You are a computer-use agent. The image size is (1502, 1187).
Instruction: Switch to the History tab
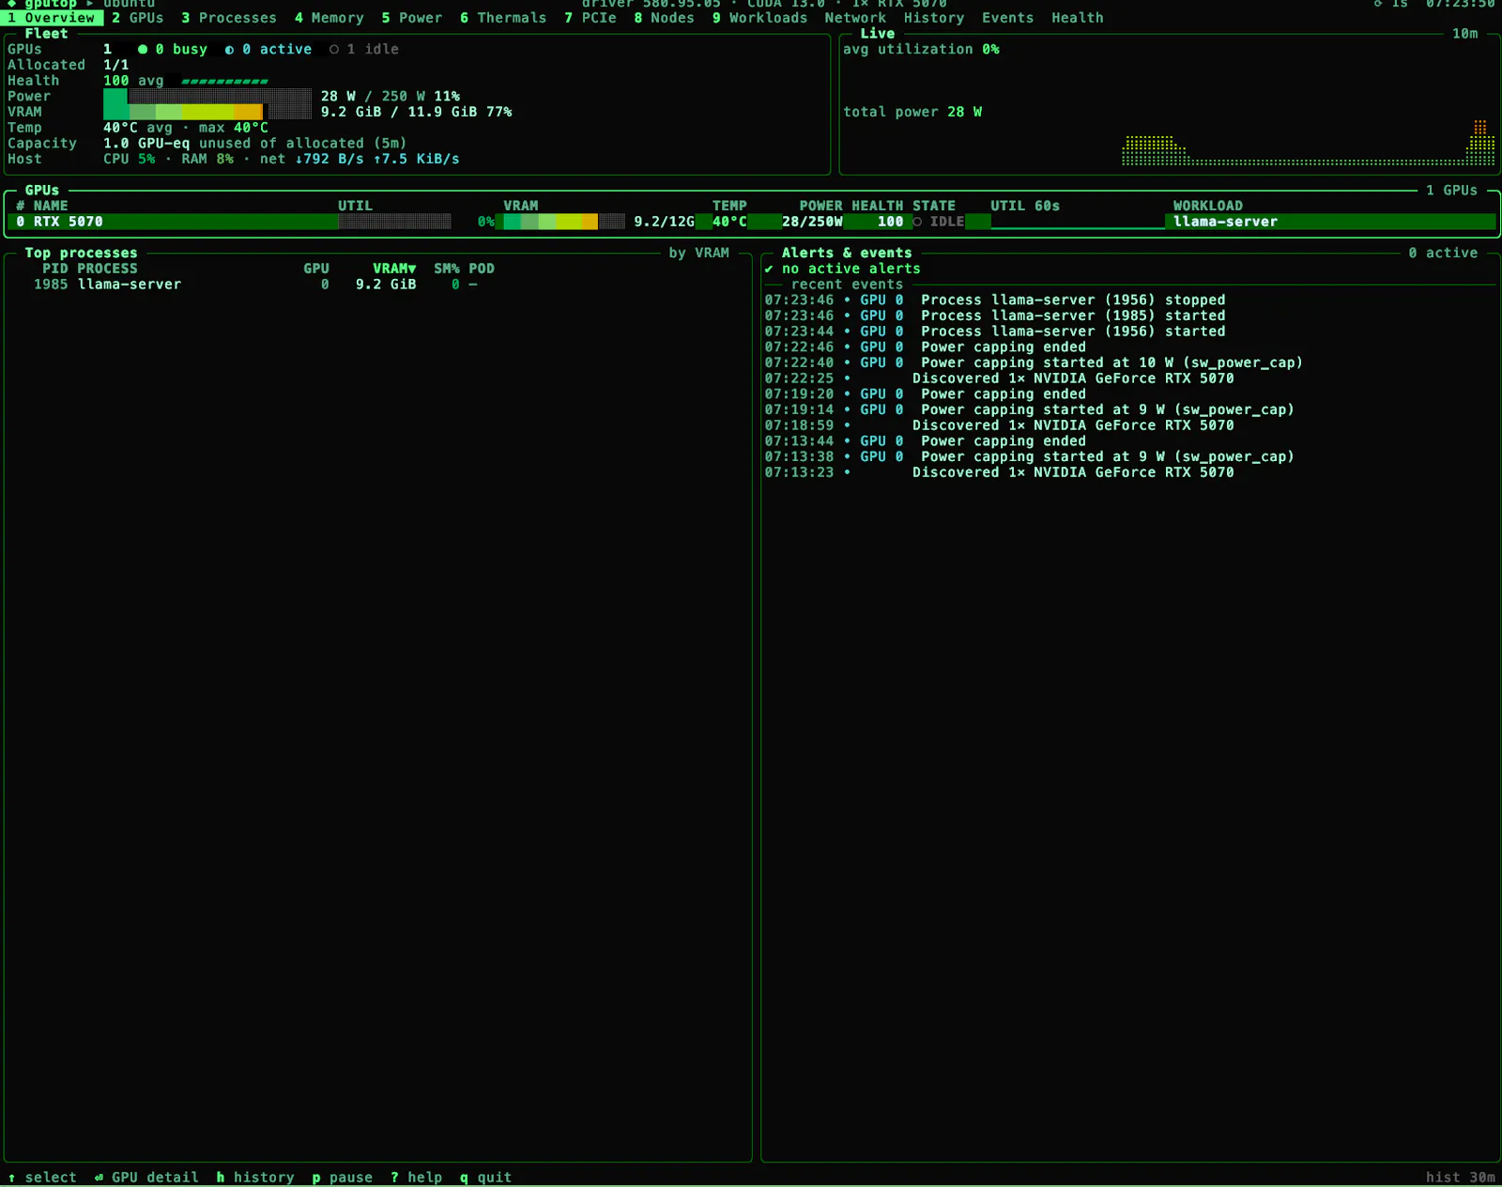click(934, 18)
